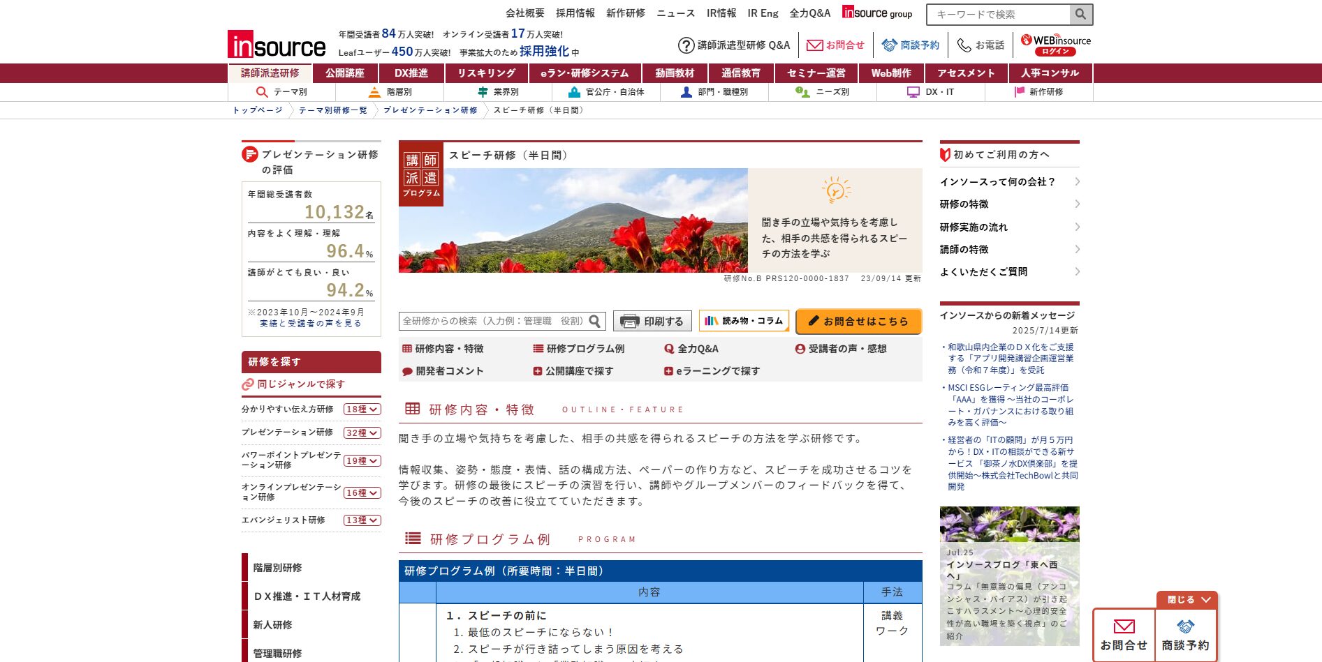Open the 実績と受講者の声を見る link
This screenshot has height=662, width=1322.
pyautogui.click(x=311, y=324)
